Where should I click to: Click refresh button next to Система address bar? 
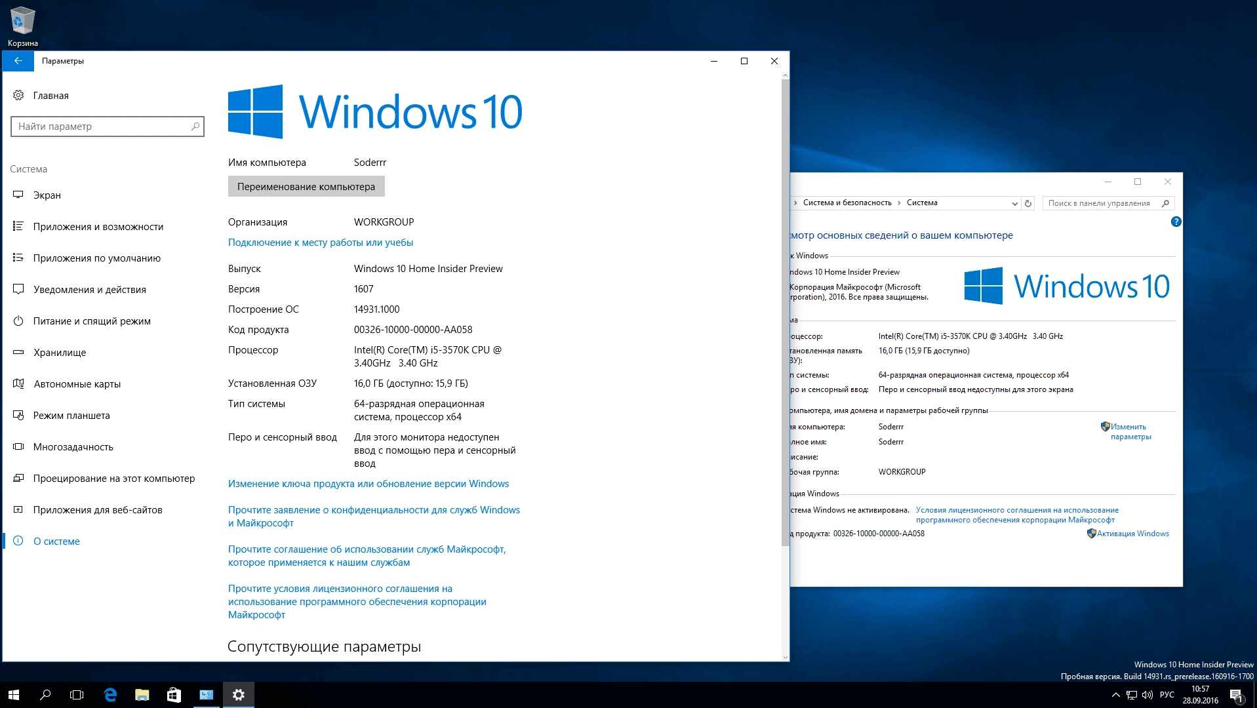(x=1028, y=203)
